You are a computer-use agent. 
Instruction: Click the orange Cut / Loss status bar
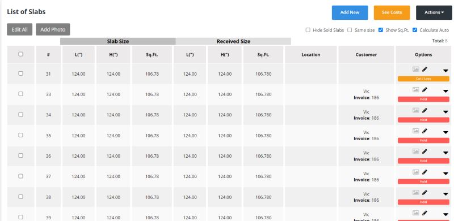423,79
